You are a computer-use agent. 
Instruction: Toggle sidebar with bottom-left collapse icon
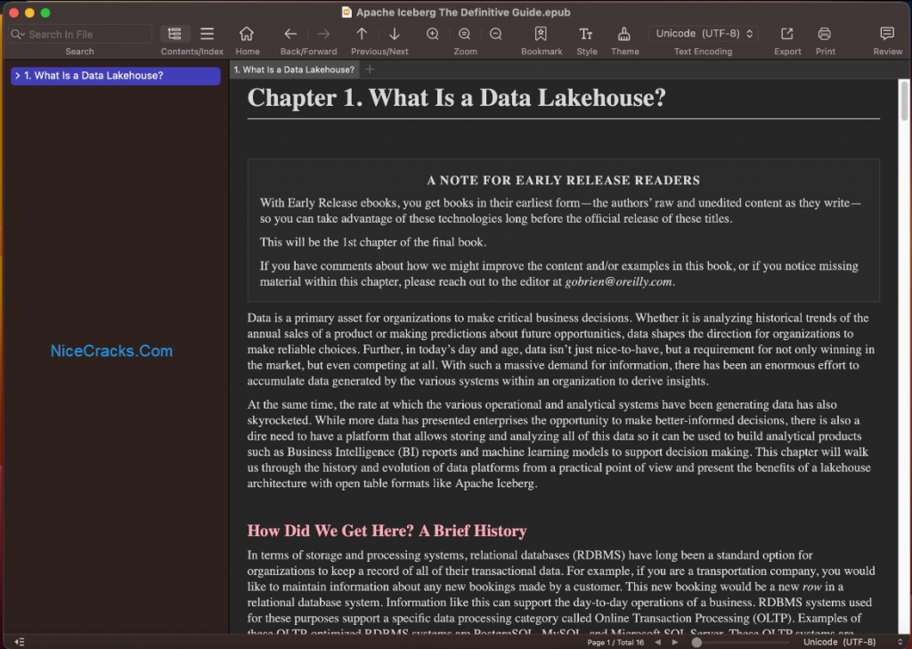click(x=20, y=642)
